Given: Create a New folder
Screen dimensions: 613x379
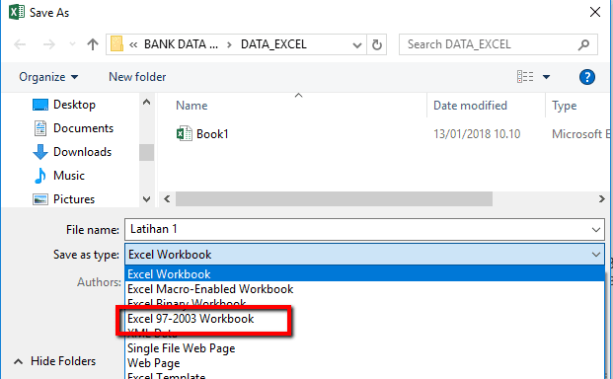Looking at the screenshot, I should [x=137, y=77].
